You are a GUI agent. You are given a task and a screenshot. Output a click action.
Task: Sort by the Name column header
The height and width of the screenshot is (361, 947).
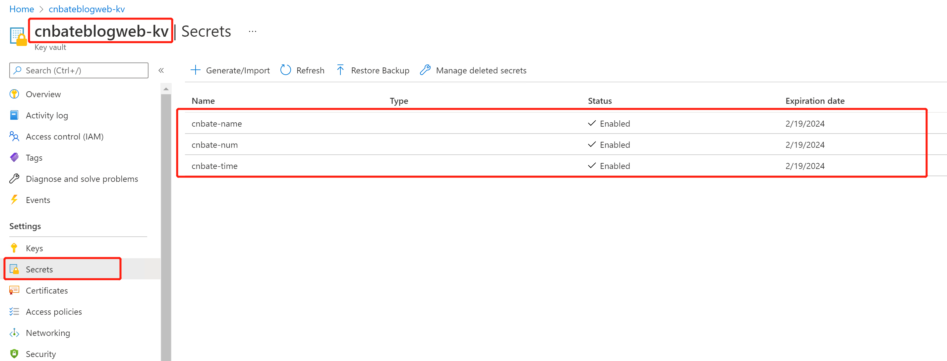[203, 101]
